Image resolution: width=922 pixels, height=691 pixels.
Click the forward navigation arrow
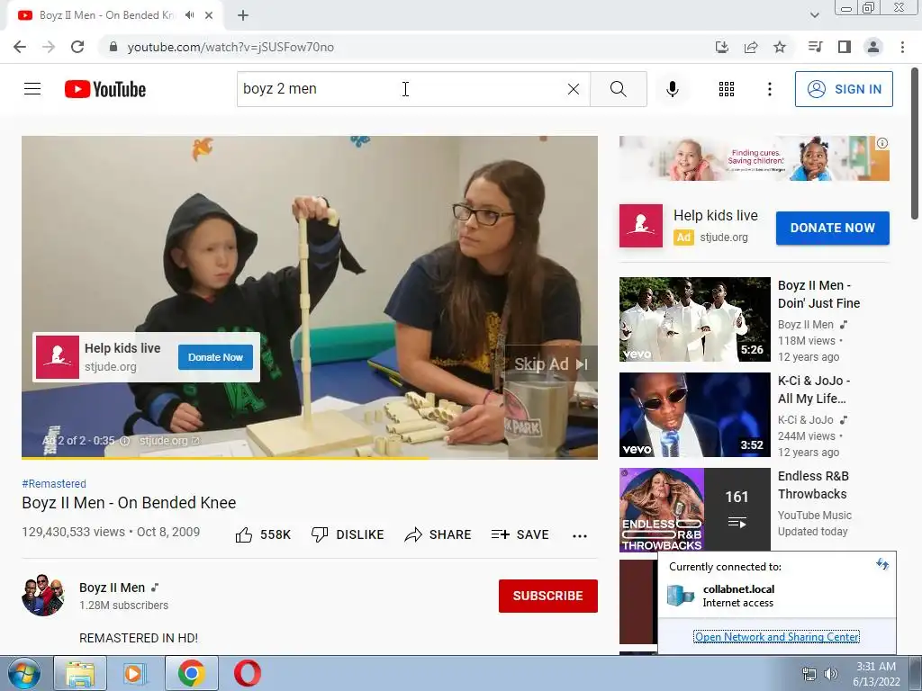49,47
